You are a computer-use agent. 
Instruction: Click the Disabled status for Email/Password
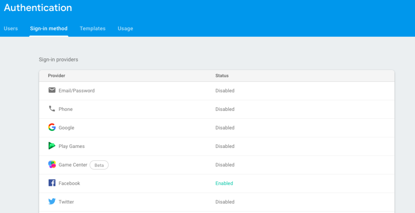(x=225, y=91)
